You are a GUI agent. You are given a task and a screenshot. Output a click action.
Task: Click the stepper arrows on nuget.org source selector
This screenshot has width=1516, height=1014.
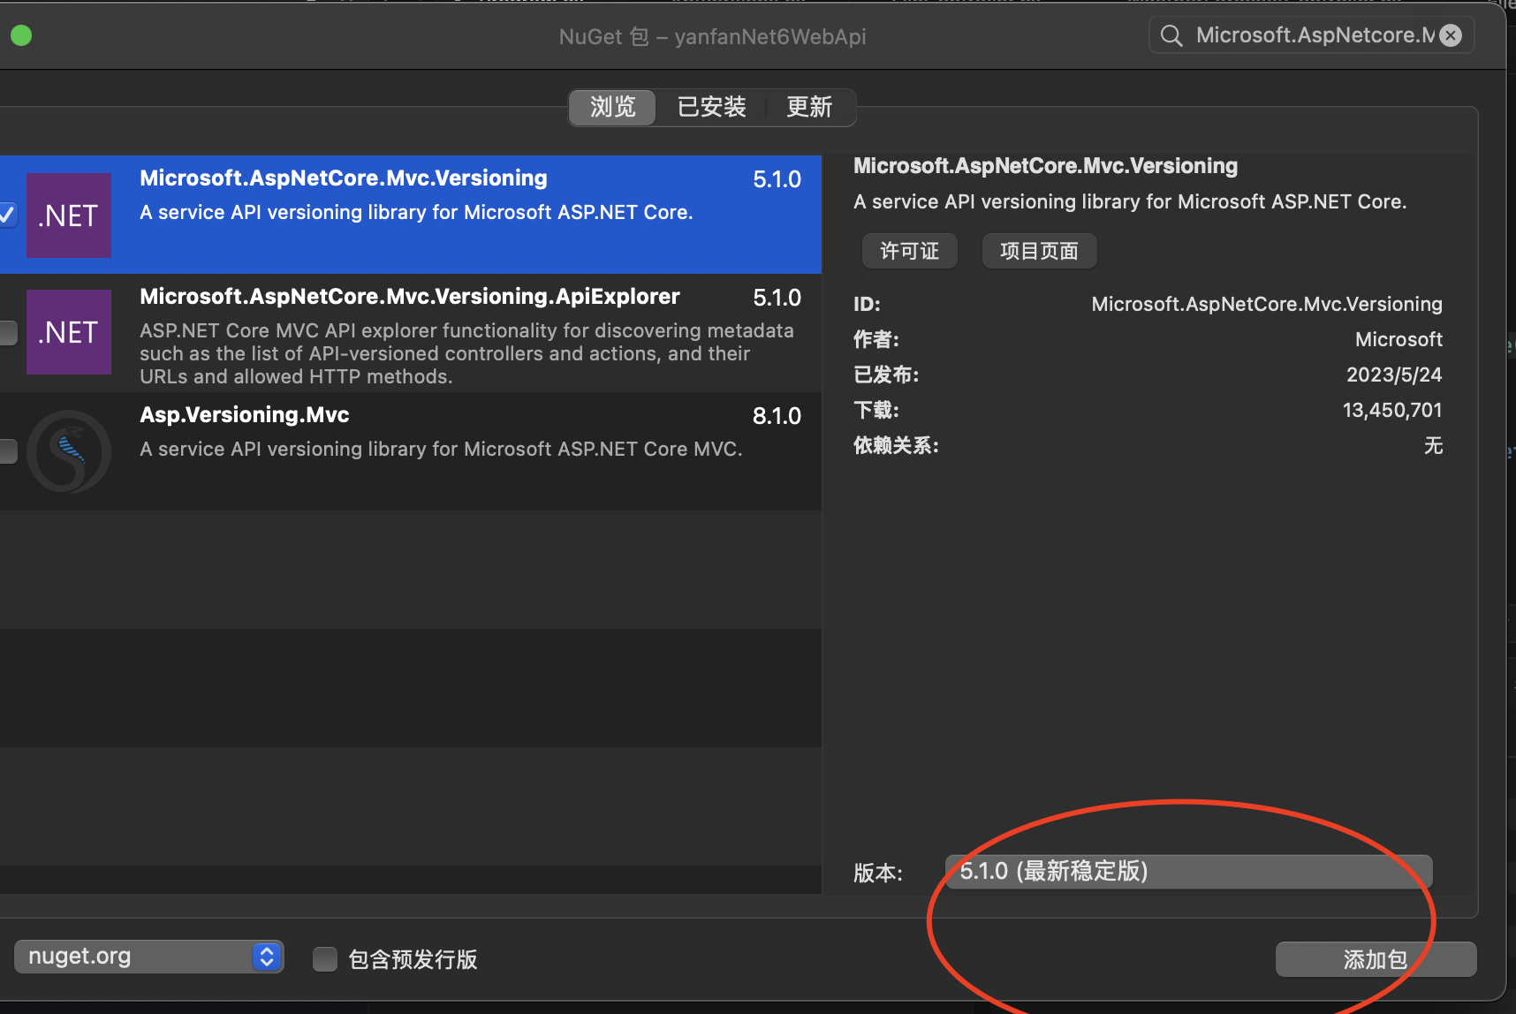tap(266, 957)
